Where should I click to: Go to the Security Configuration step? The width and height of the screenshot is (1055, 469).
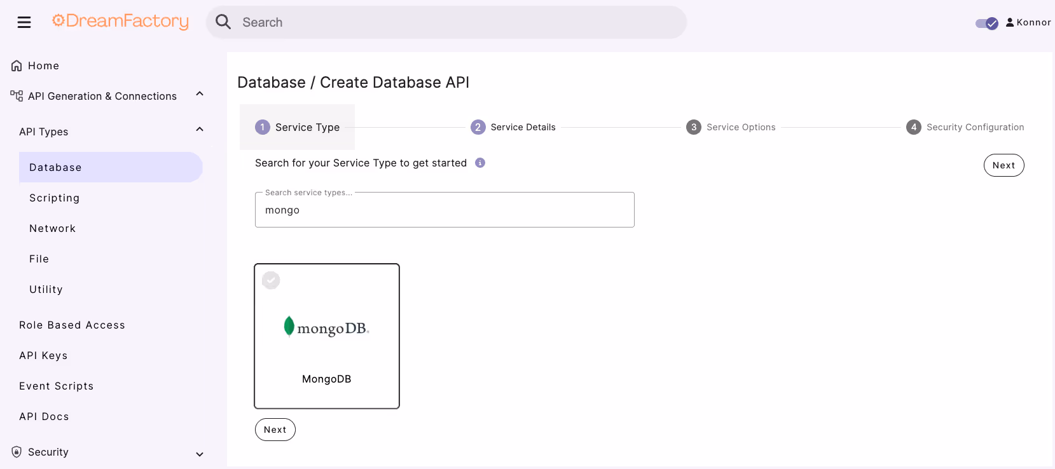point(965,127)
